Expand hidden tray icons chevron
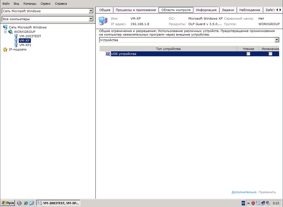The width and height of the screenshot is (283, 207). pyautogui.click(x=248, y=203)
